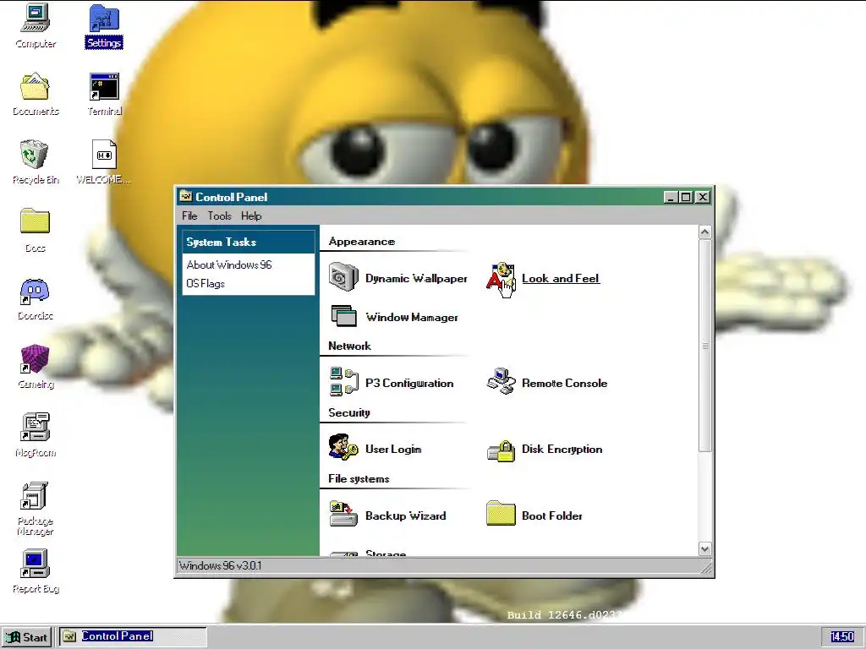Open the Boot Folder icon
Image resolution: width=866 pixels, height=649 pixels.
click(501, 513)
